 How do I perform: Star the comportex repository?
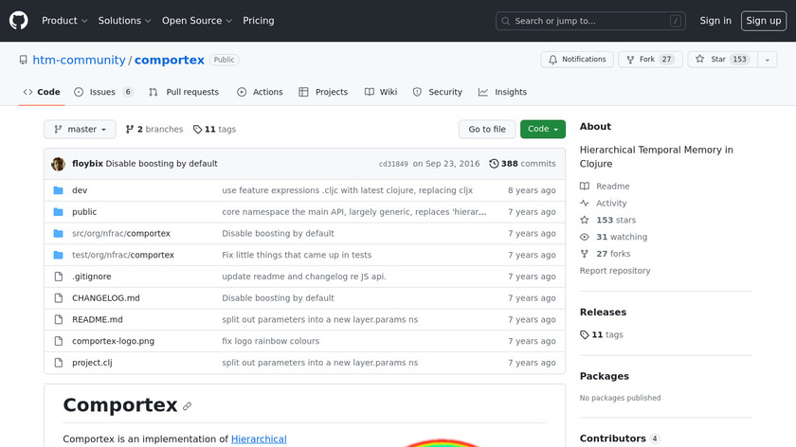point(718,60)
